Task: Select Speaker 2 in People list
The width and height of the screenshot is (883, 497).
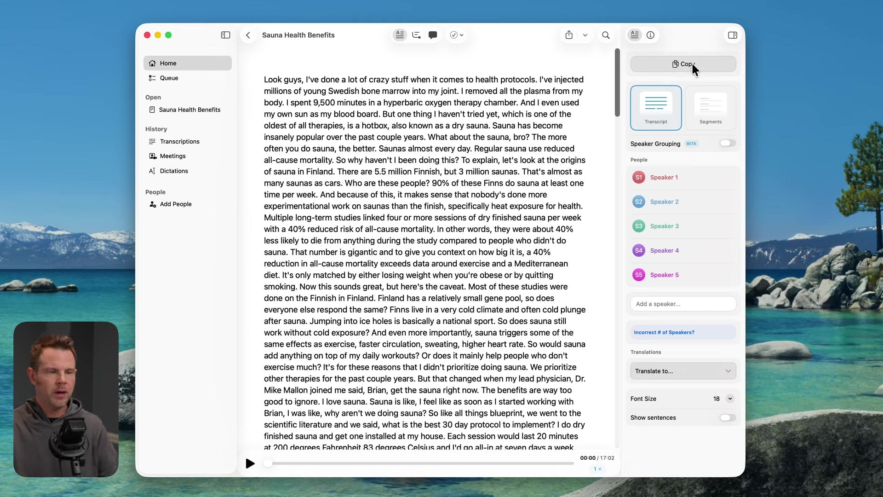Action: pyautogui.click(x=683, y=202)
